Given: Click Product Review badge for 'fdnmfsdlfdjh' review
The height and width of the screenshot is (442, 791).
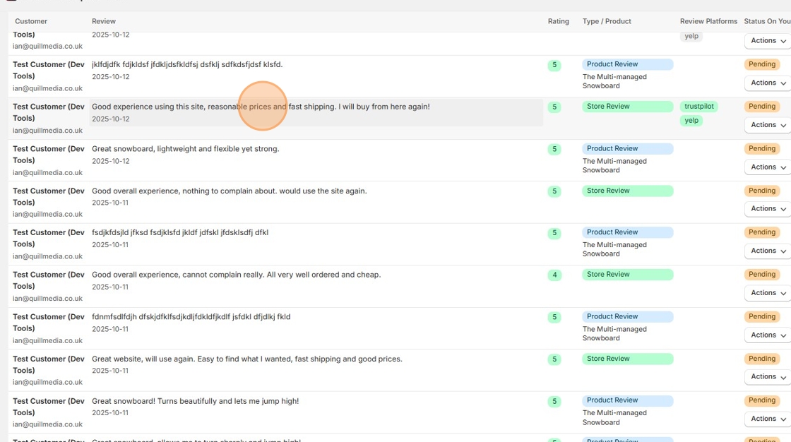Looking at the screenshot, I should coord(628,316).
